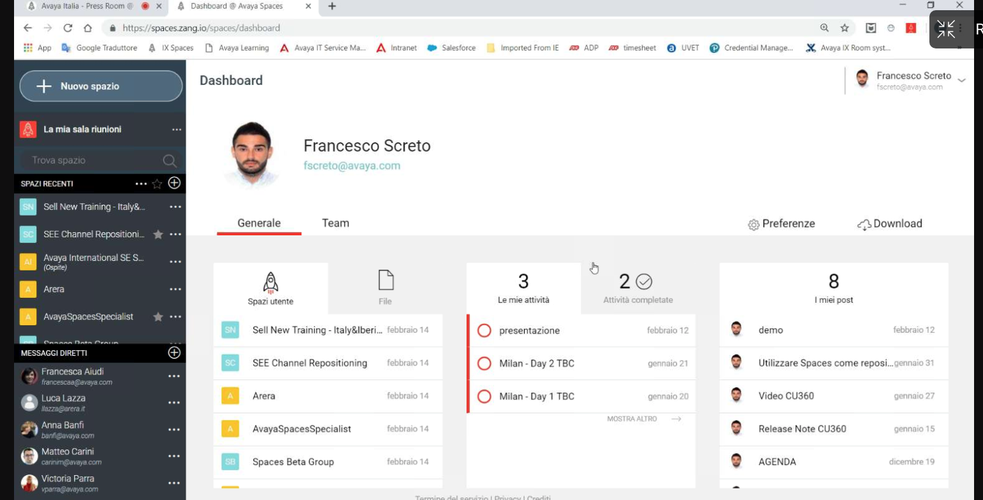Check off Milan - Day 2 TBC task
Screen dimensions: 983x500
click(x=484, y=364)
